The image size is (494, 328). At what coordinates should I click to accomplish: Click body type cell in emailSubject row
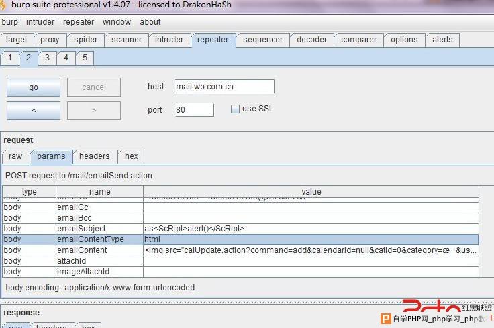tap(30, 229)
